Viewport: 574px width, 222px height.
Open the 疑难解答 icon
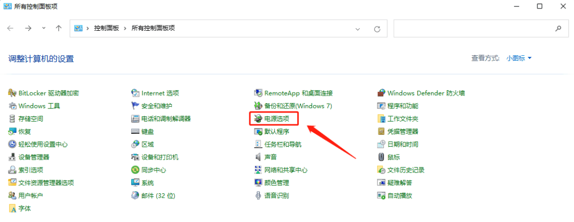pyautogui.click(x=382, y=183)
